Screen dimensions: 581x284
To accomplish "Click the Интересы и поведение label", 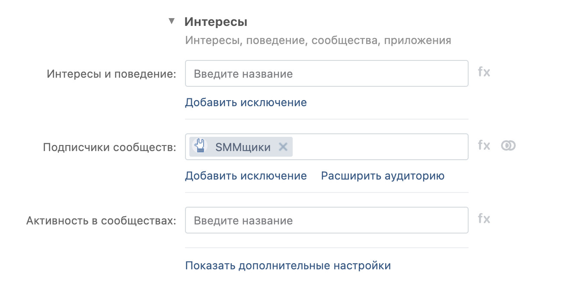I will (x=112, y=74).
